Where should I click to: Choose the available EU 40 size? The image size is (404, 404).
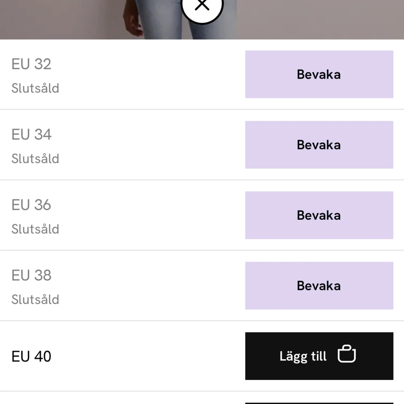pyautogui.click(x=32, y=356)
